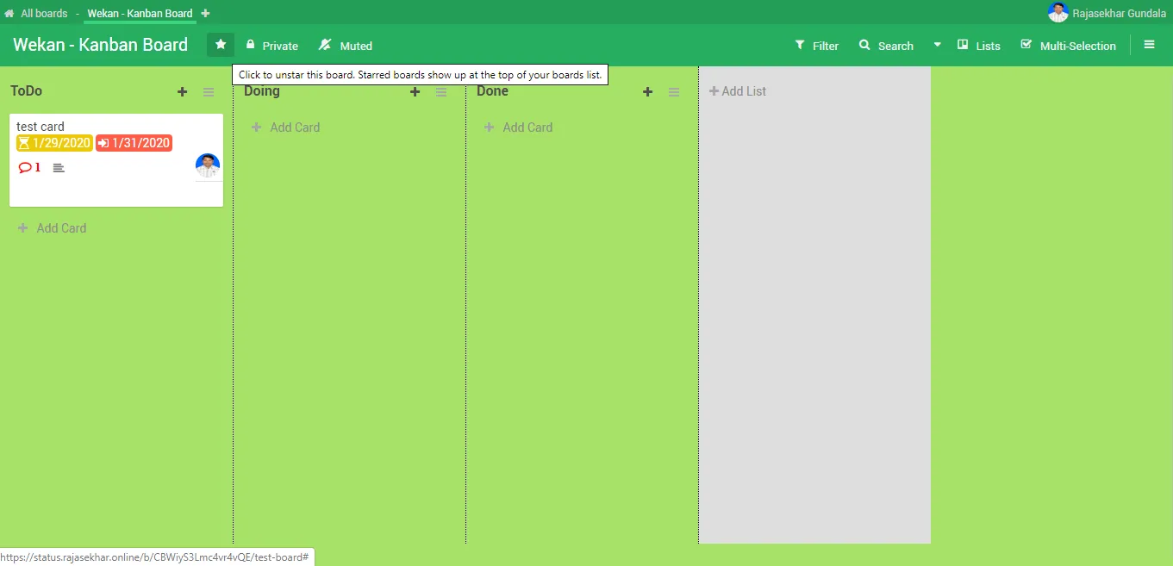Click Add Card in the Doing list
This screenshot has width=1173, height=566.
[x=285, y=128]
